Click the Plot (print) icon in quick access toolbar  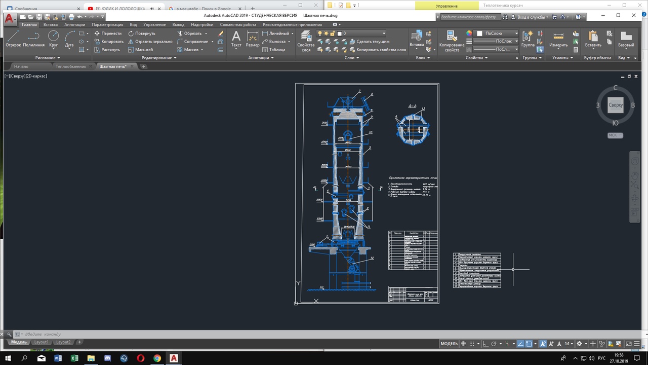[71, 17]
